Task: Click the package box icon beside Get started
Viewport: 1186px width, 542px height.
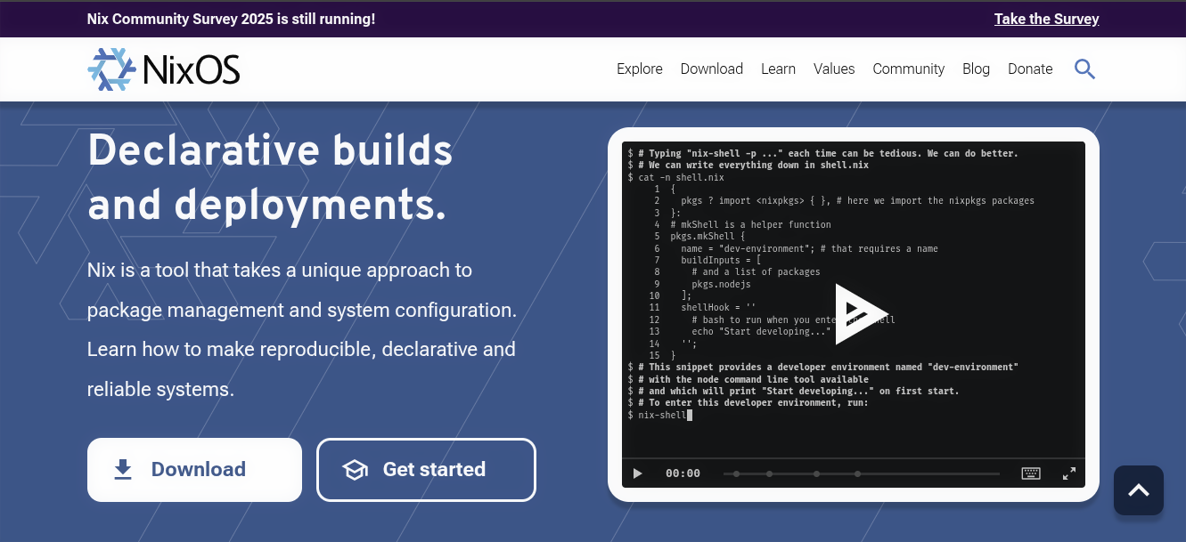Action: 354,469
